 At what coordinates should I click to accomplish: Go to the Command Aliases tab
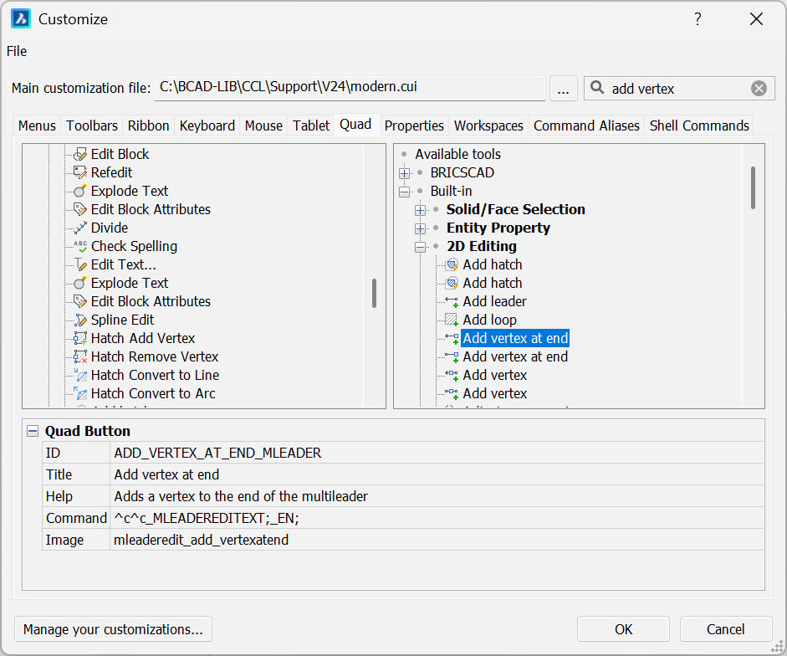587,126
